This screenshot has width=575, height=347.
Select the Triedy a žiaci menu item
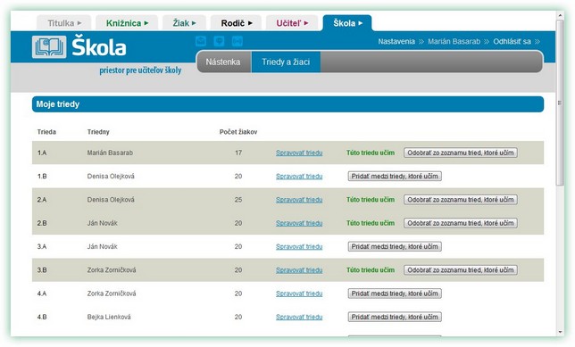[286, 62]
